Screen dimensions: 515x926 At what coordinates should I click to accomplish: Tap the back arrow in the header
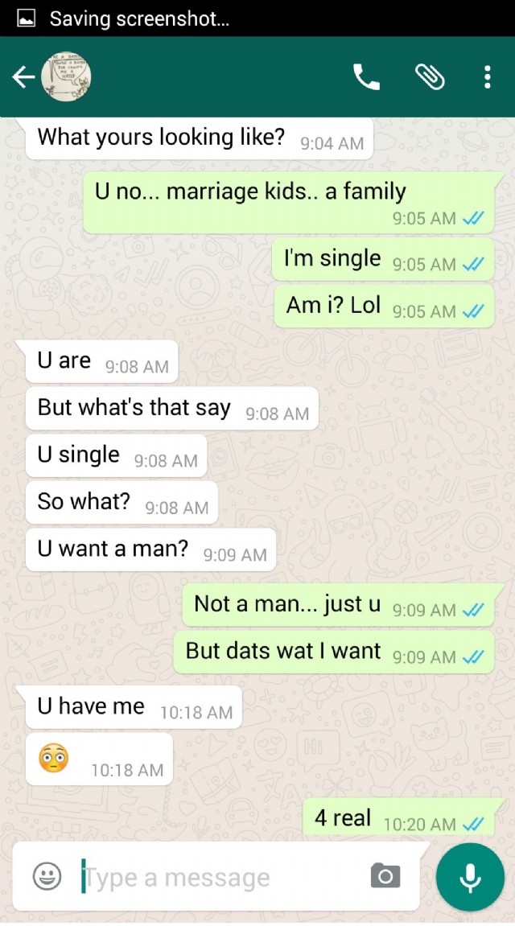pyautogui.click(x=23, y=76)
